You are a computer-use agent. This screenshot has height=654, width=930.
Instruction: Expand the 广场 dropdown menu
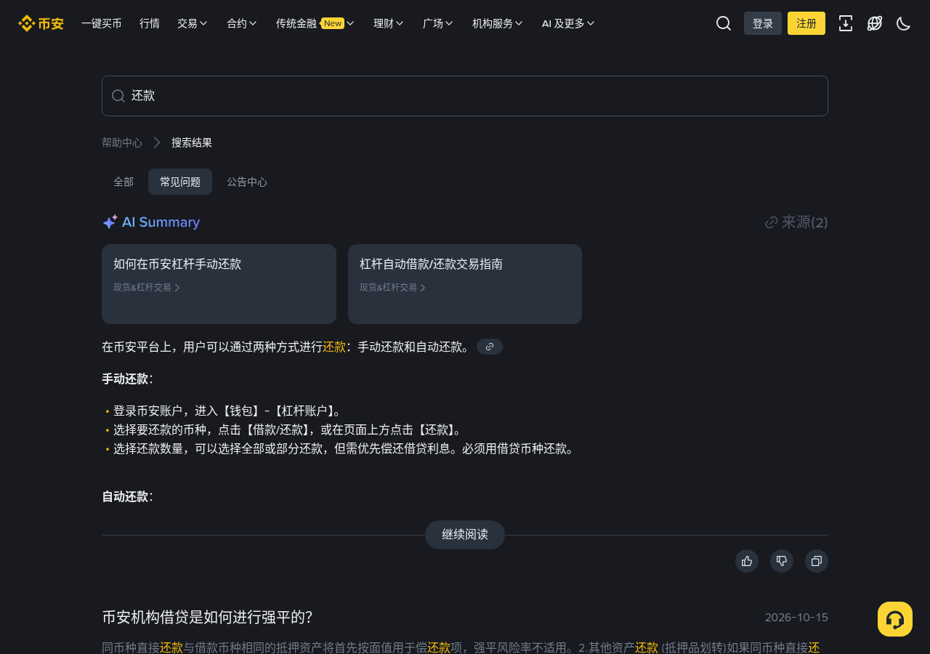(438, 23)
